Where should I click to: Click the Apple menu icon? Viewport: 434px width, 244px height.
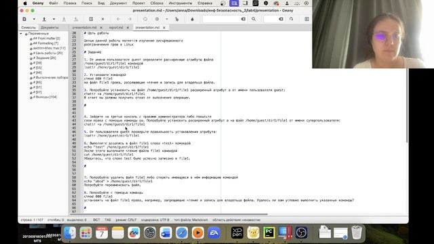click(x=25, y=3)
